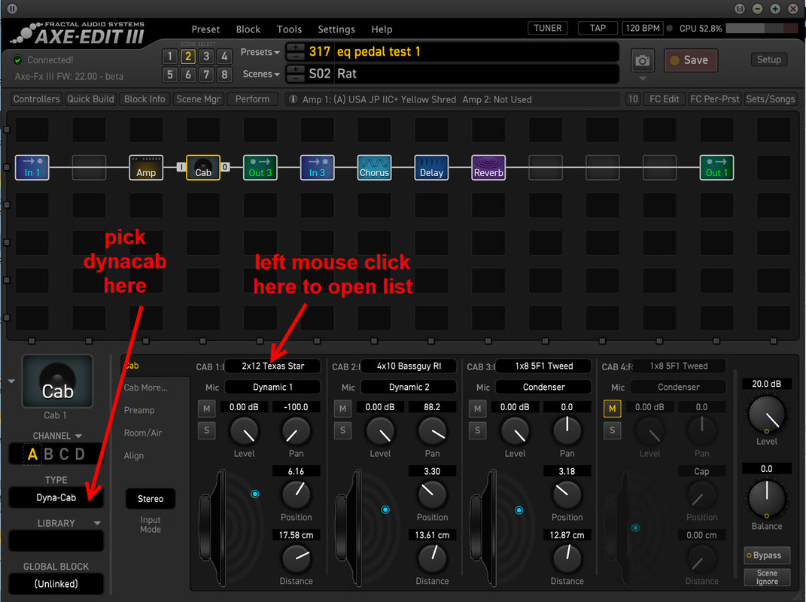Click the large Cab block thumbnail
This screenshot has width=806, height=602.
[x=57, y=382]
